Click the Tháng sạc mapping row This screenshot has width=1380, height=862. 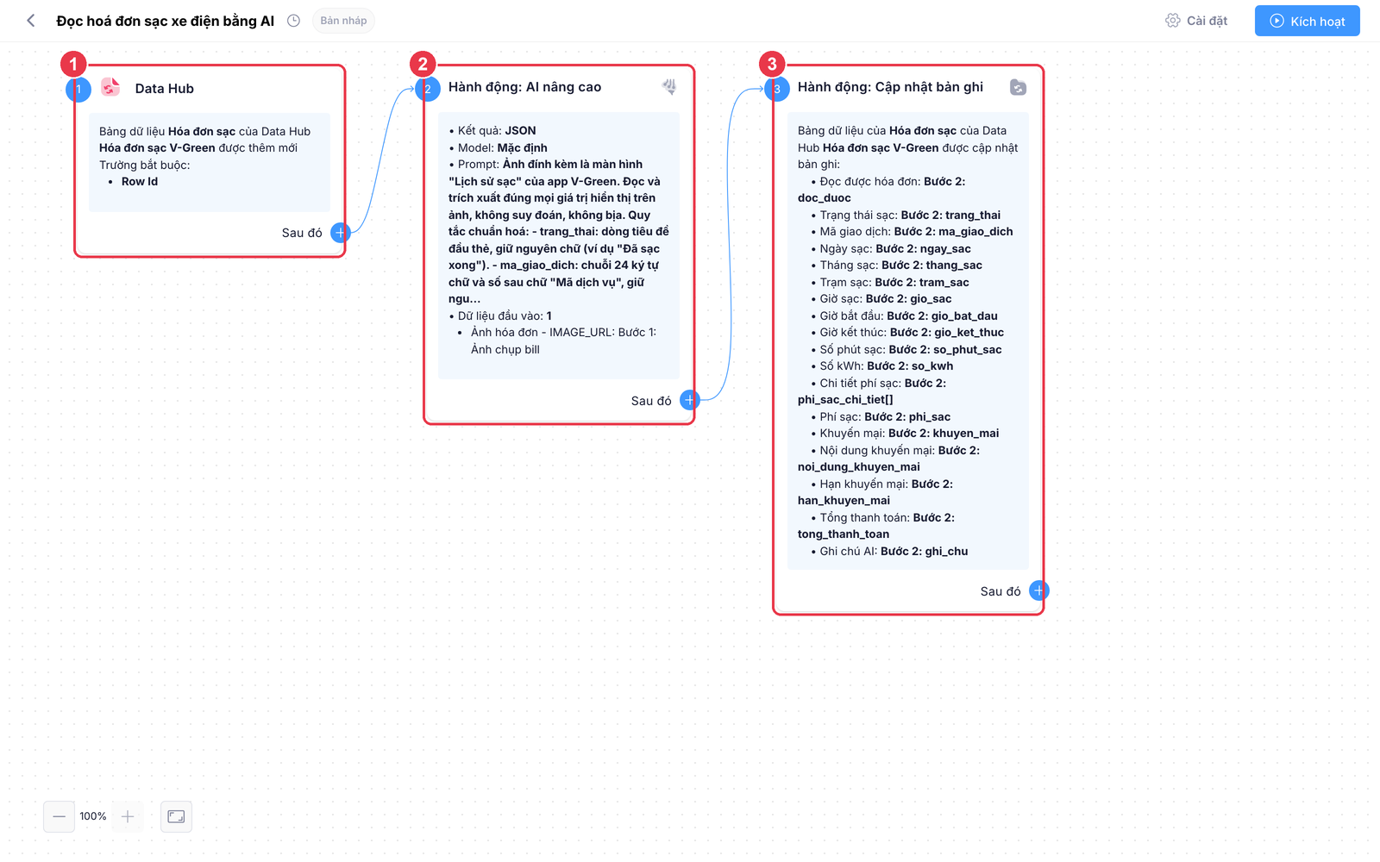896,265
